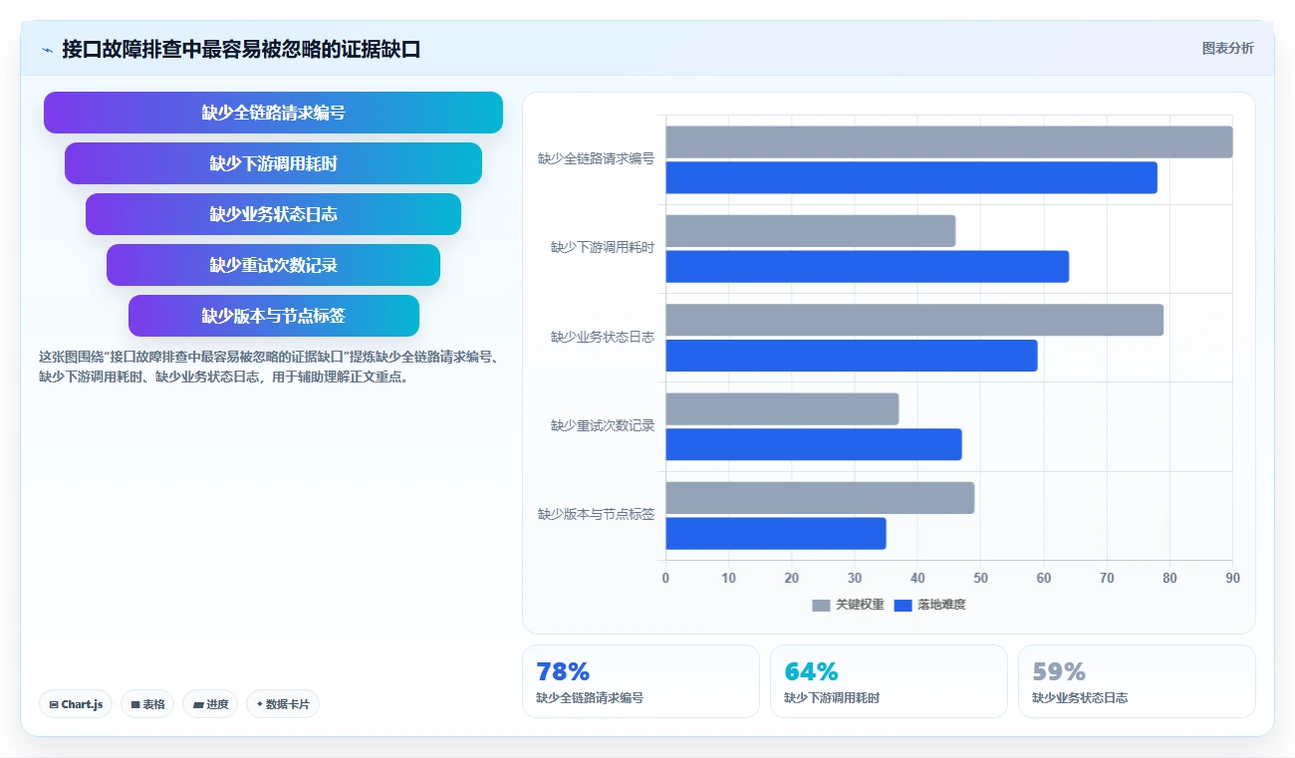Click blue bar for 缺少版本与节点标签
1295x758 pixels.
click(x=776, y=533)
